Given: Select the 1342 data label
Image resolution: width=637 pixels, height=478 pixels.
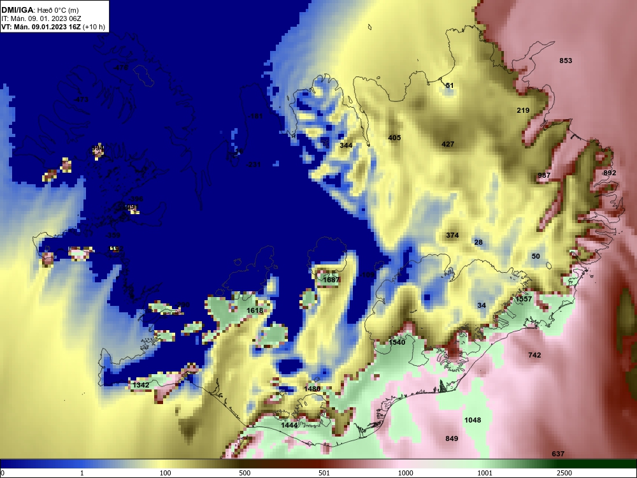Looking at the screenshot, I should tap(141, 385).
